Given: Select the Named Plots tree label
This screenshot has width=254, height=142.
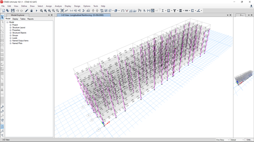Looking at the screenshot, I should click(17, 43).
